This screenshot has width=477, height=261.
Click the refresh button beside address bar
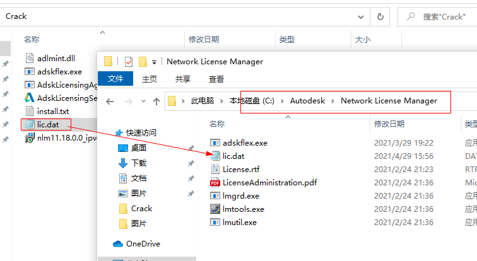pyautogui.click(x=380, y=16)
